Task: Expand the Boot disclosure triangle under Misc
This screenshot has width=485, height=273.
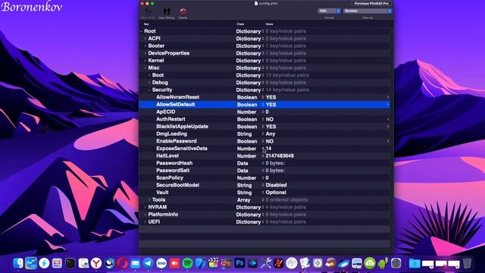Action: point(149,75)
